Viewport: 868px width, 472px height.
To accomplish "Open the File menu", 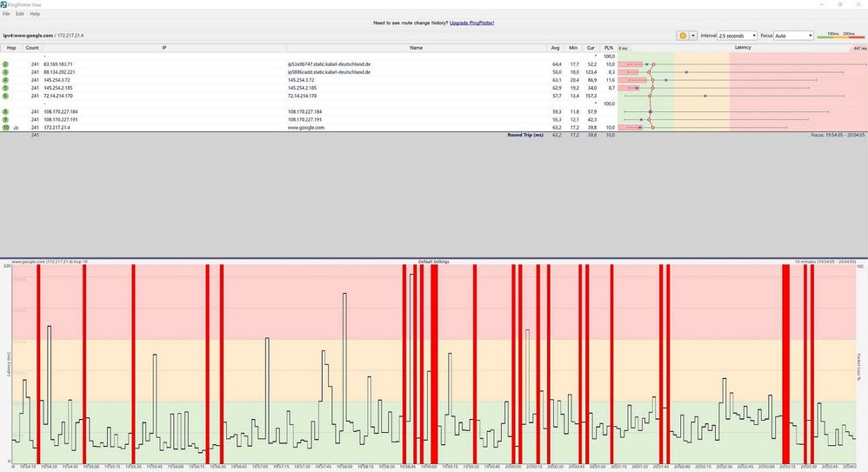I will (6, 14).
